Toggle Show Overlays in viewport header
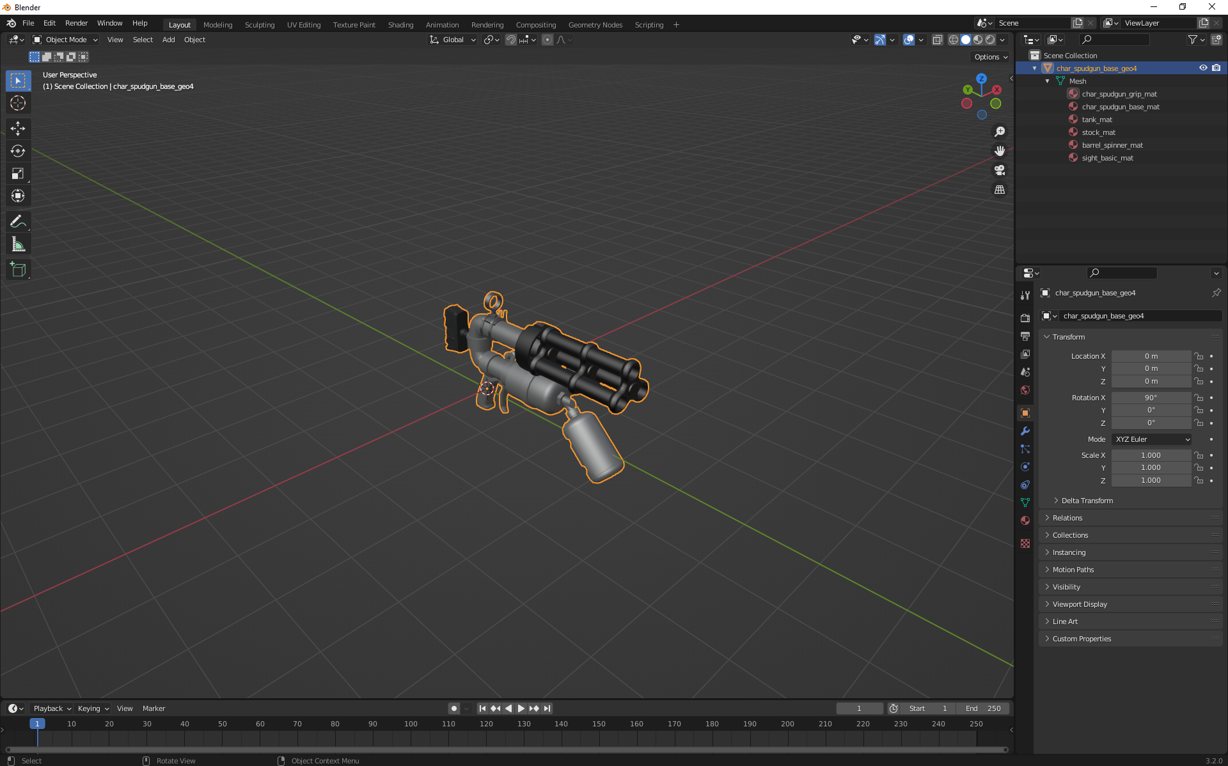Screen dimensions: 1228x766 tap(909, 40)
